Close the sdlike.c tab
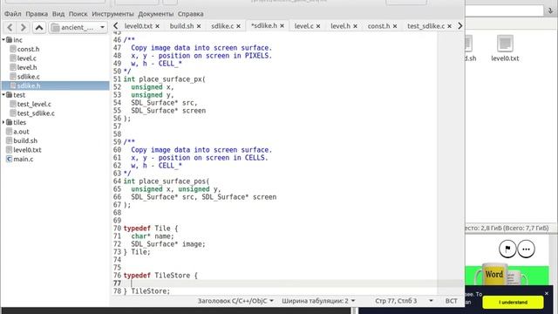The width and height of the screenshot is (558, 314). pos(238,26)
